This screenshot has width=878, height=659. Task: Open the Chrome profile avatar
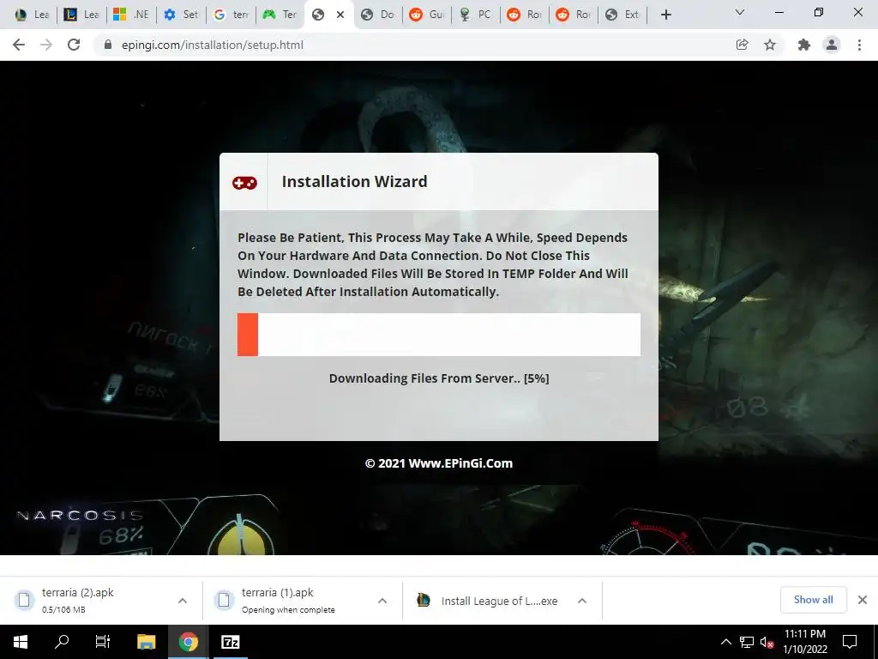[x=832, y=45]
